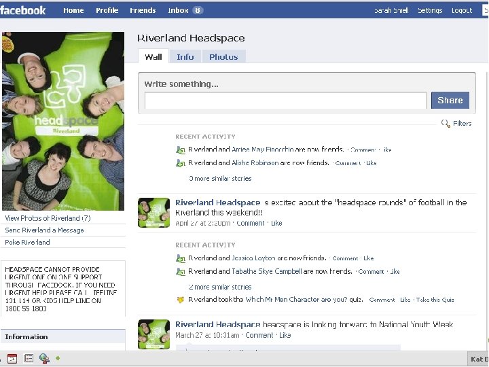Screen dimensions: 489x367
Task: Click friend icon beside Jessica Layton story
Action: point(181,258)
